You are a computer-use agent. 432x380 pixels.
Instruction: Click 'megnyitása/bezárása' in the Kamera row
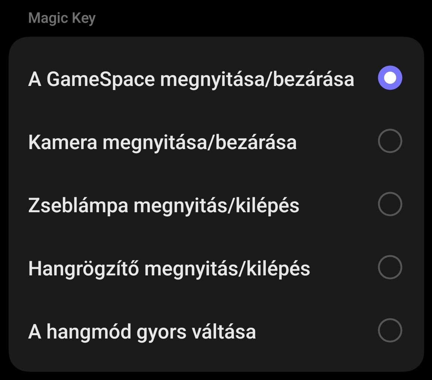[200, 142]
